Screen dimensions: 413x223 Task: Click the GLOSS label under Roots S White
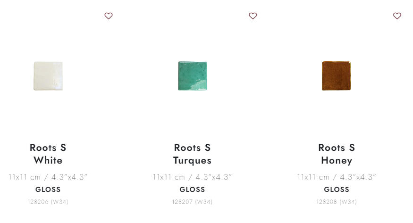click(x=48, y=190)
